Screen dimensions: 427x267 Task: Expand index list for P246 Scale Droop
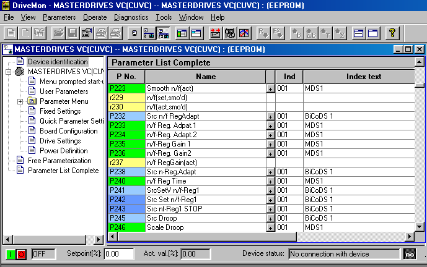pyautogui.click(x=270, y=227)
